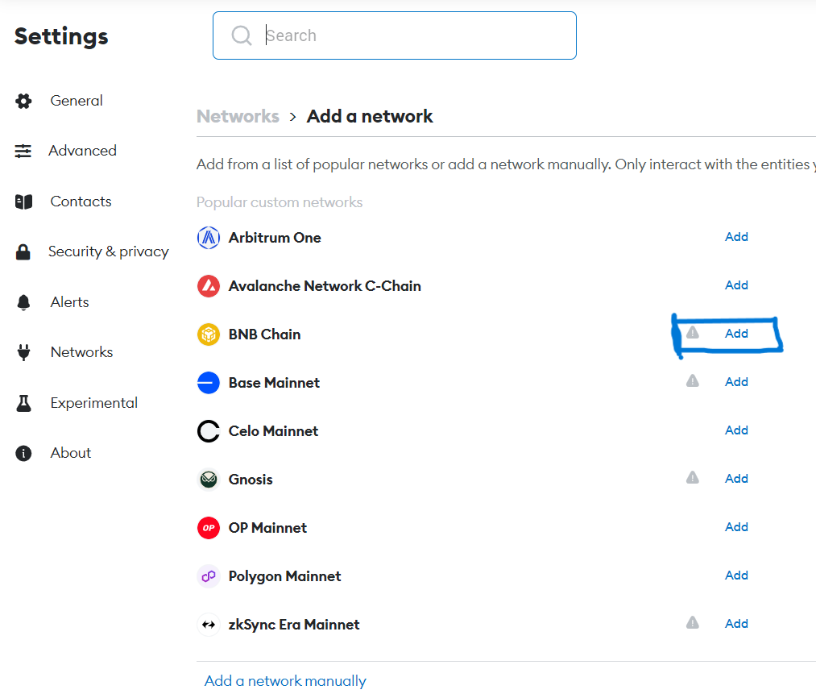Open About settings tab
The image size is (816, 698).
(70, 453)
